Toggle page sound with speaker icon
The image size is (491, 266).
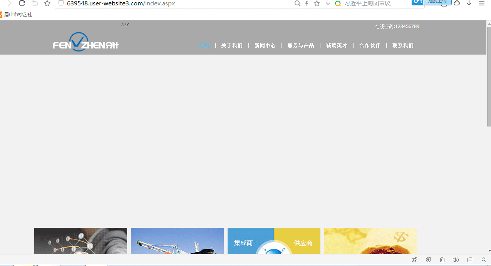[456, 260]
